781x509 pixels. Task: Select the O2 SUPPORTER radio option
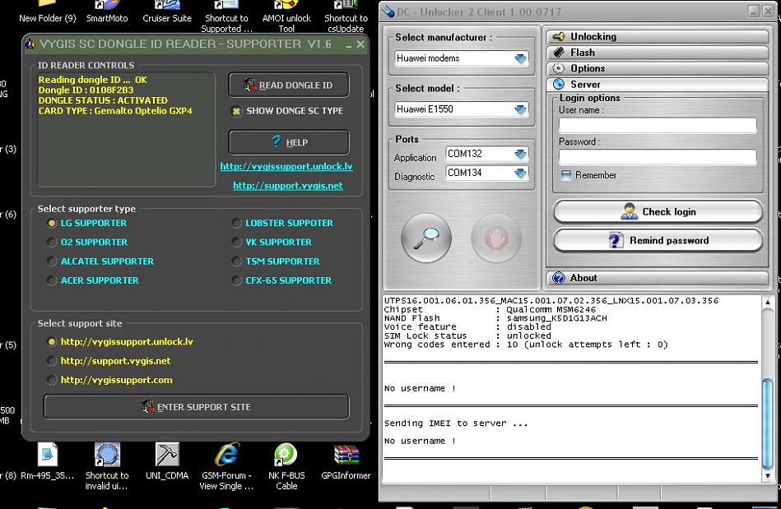53,243
